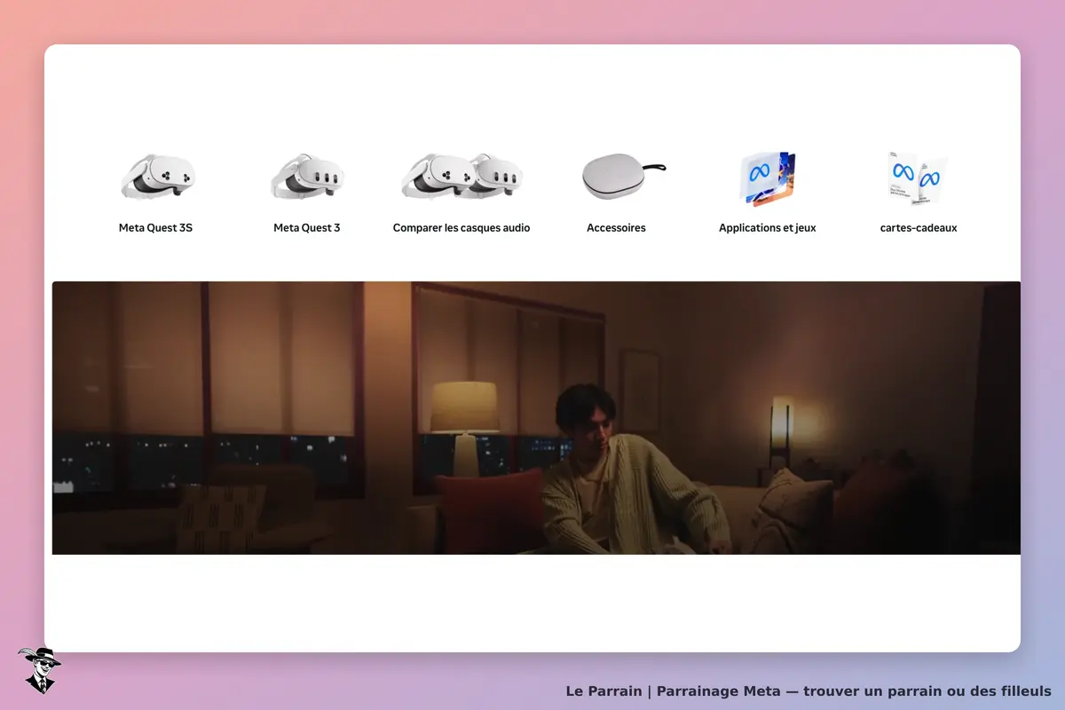
Task: Click the Applications et jeux image
Action: click(x=768, y=177)
